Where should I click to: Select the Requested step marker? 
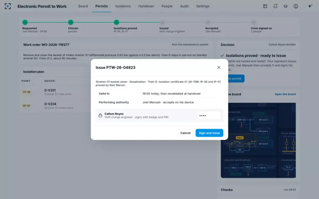point(25,22)
